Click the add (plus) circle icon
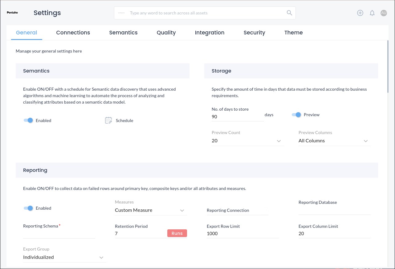Screen dimensions: 395x269 pos(360,13)
